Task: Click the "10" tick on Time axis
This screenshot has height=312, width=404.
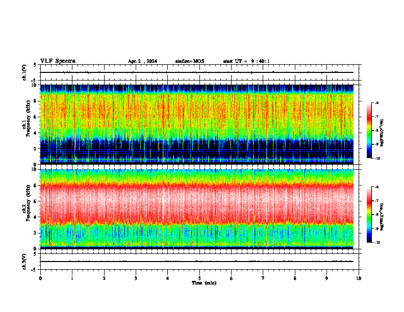Action: pos(359,278)
